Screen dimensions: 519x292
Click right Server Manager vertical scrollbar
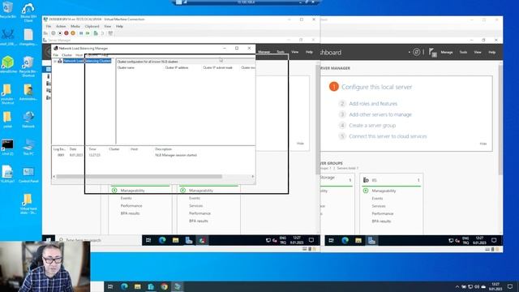[x=500, y=119]
